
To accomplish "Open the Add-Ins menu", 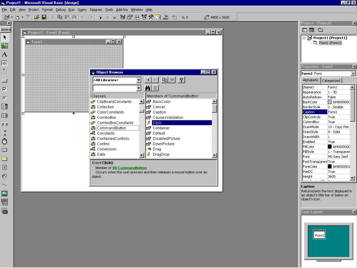I will 122,10.
